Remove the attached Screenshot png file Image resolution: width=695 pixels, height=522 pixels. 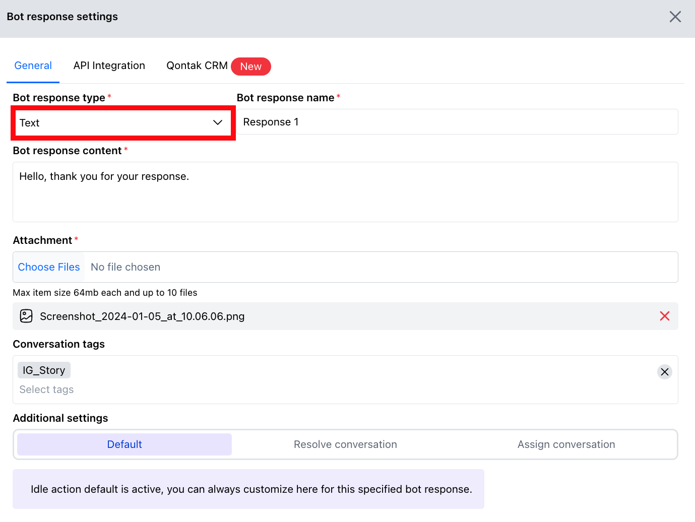[x=664, y=316]
